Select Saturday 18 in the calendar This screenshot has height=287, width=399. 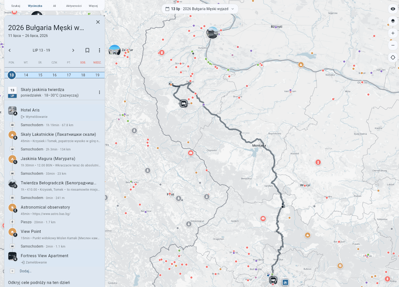click(x=83, y=75)
